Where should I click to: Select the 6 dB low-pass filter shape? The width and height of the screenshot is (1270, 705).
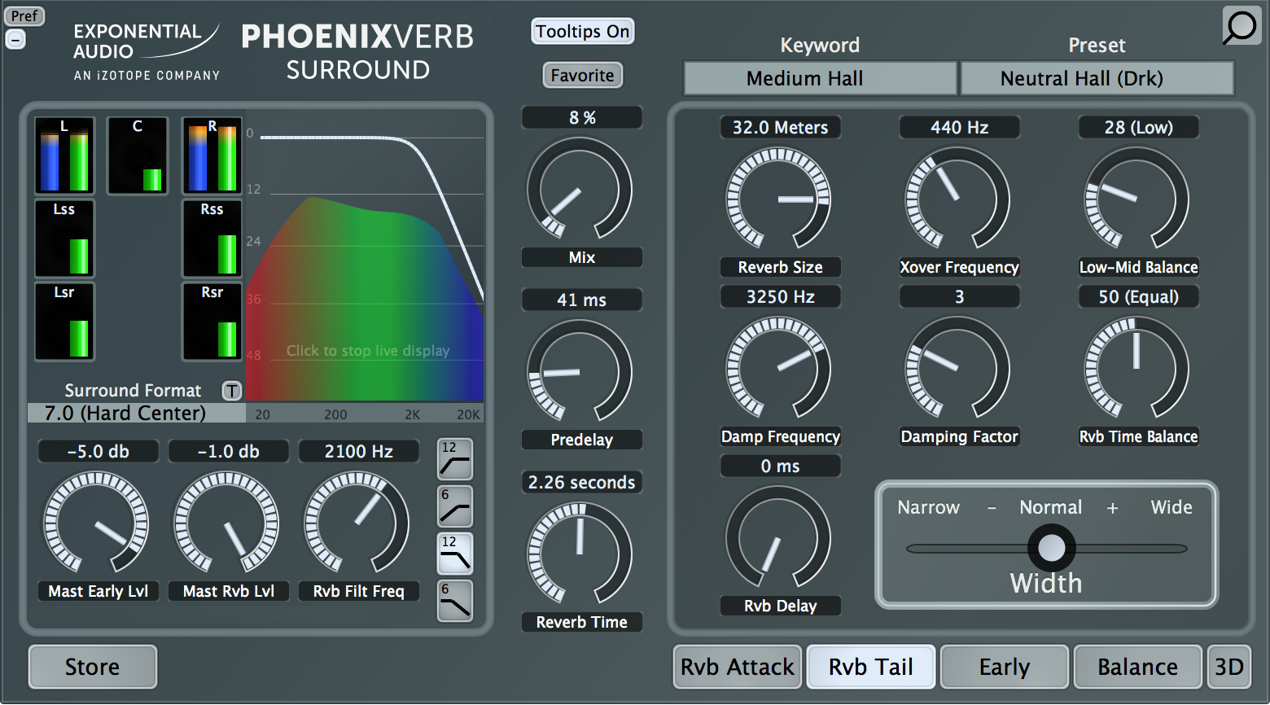(x=455, y=601)
